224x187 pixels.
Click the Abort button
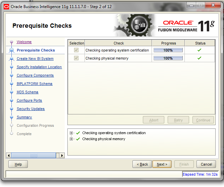tap(154, 120)
